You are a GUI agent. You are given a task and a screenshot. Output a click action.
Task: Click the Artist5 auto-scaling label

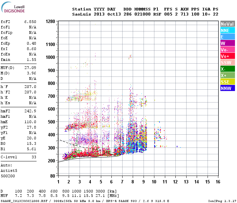point(9,171)
